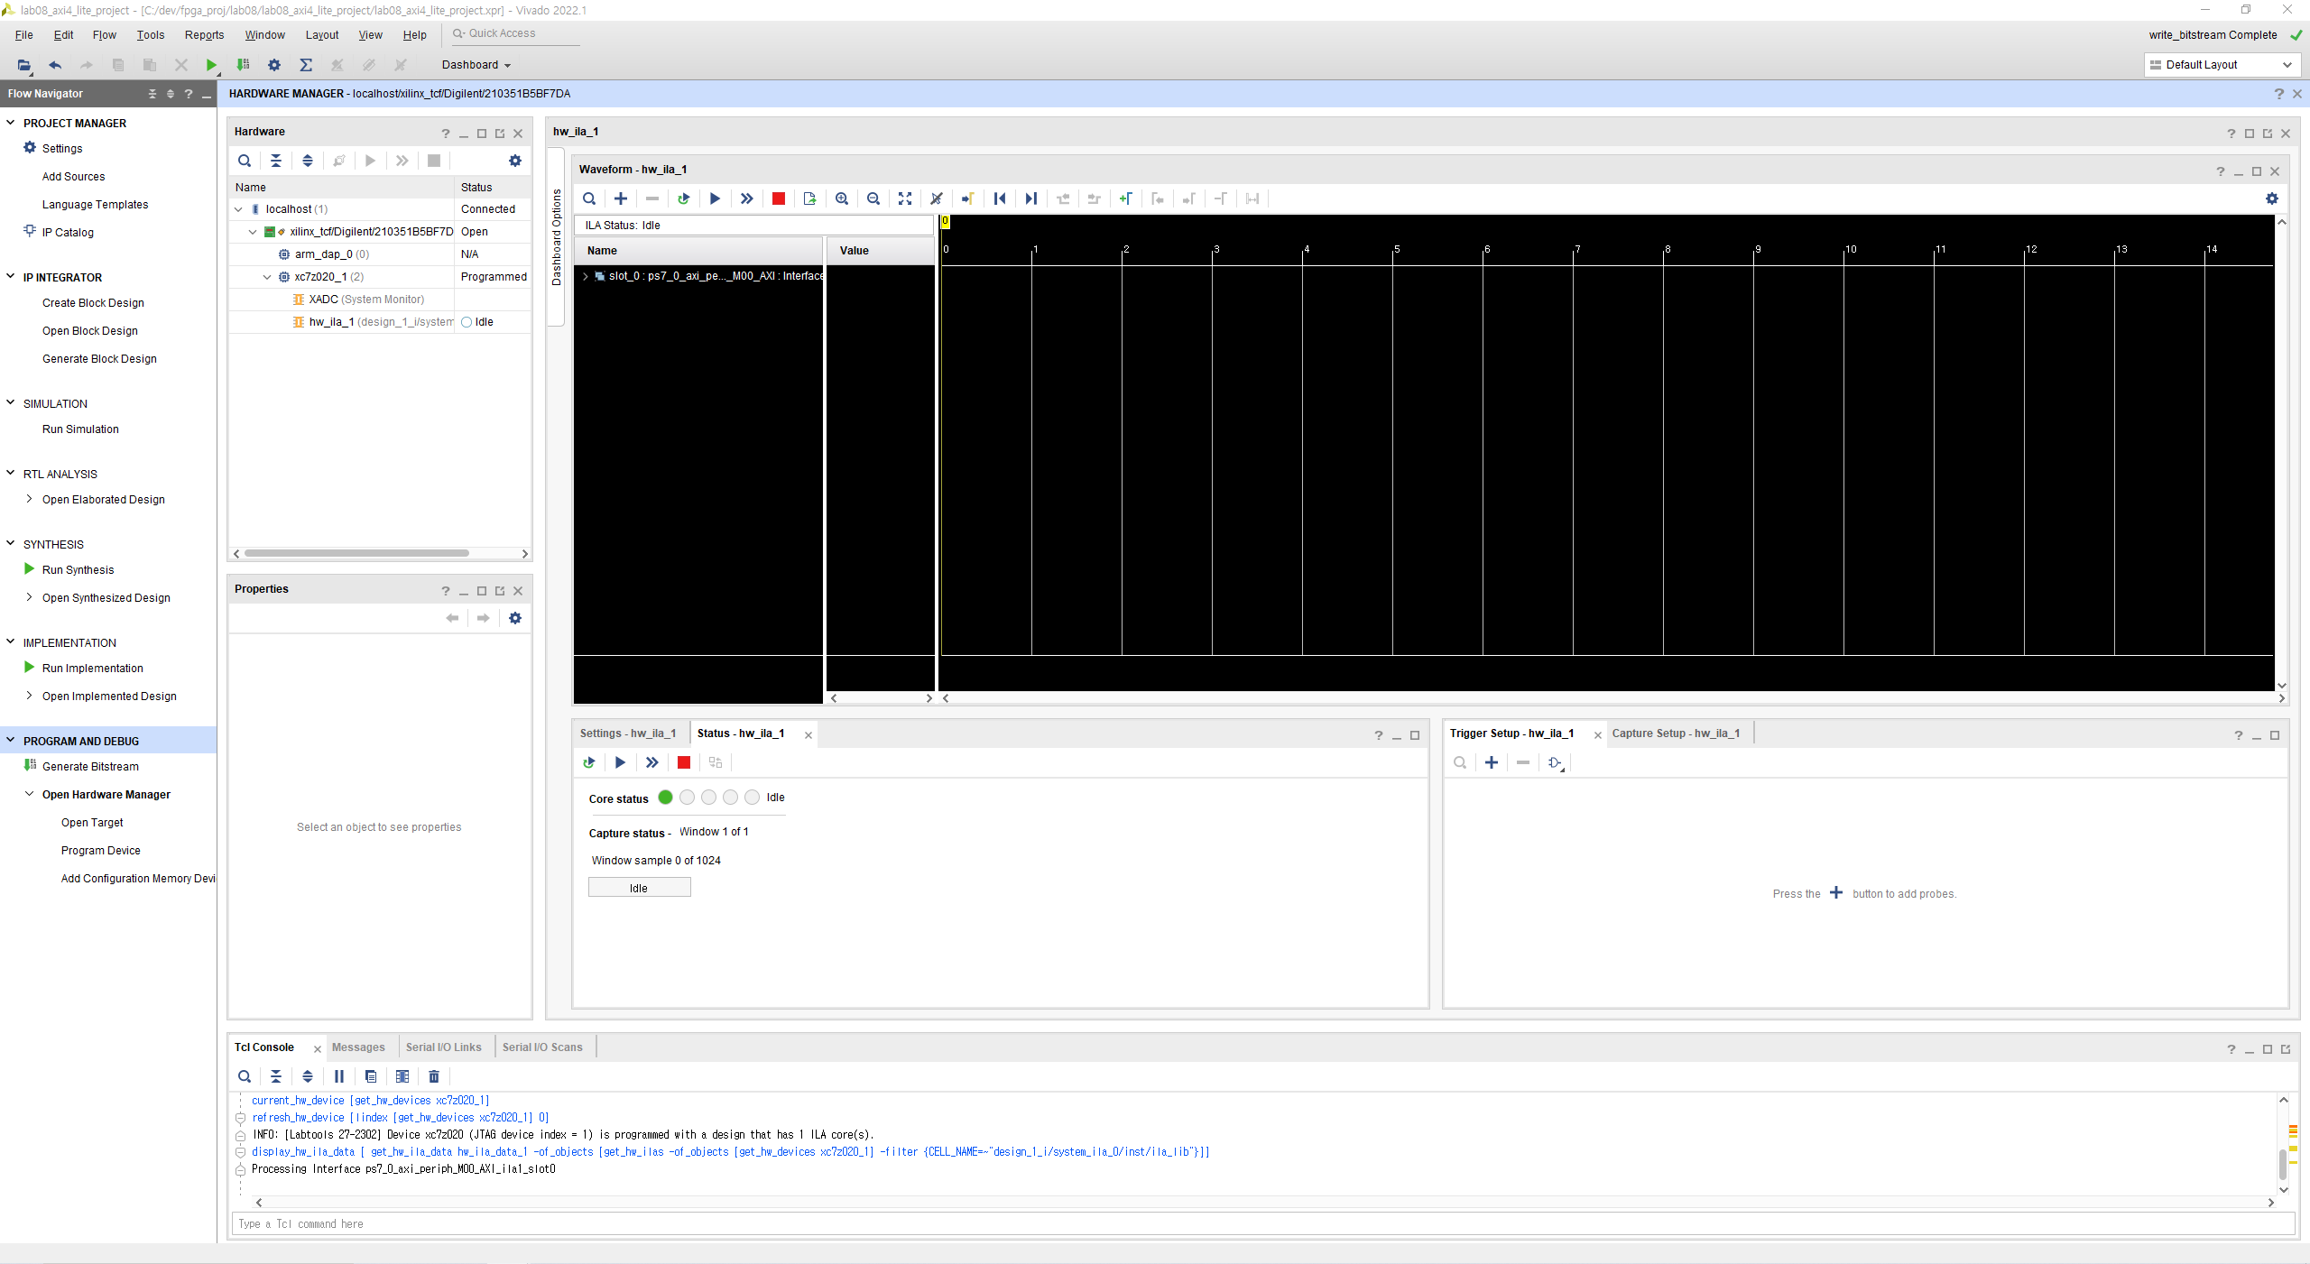
Task: Open the Dashboard dropdown menu
Action: click(x=476, y=65)
